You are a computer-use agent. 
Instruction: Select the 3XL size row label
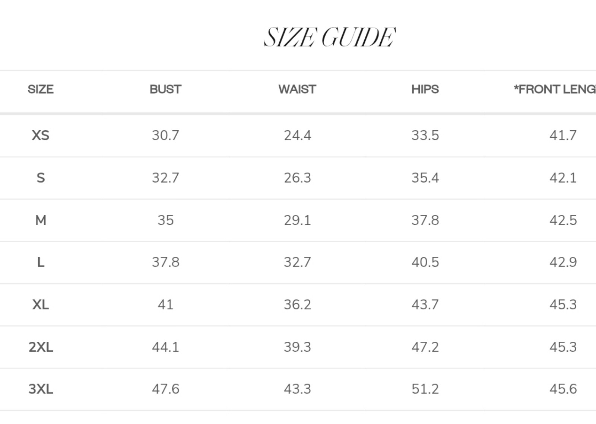[x=41, y=389]
